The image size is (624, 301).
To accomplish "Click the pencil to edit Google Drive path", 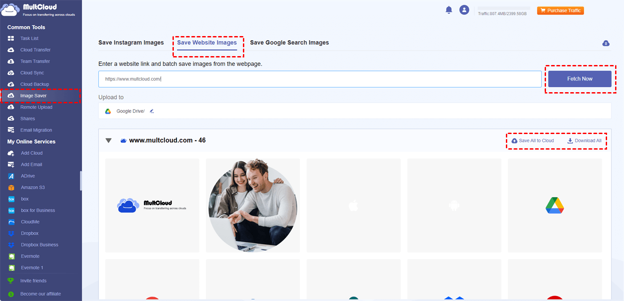I will (x=152, y=111).
